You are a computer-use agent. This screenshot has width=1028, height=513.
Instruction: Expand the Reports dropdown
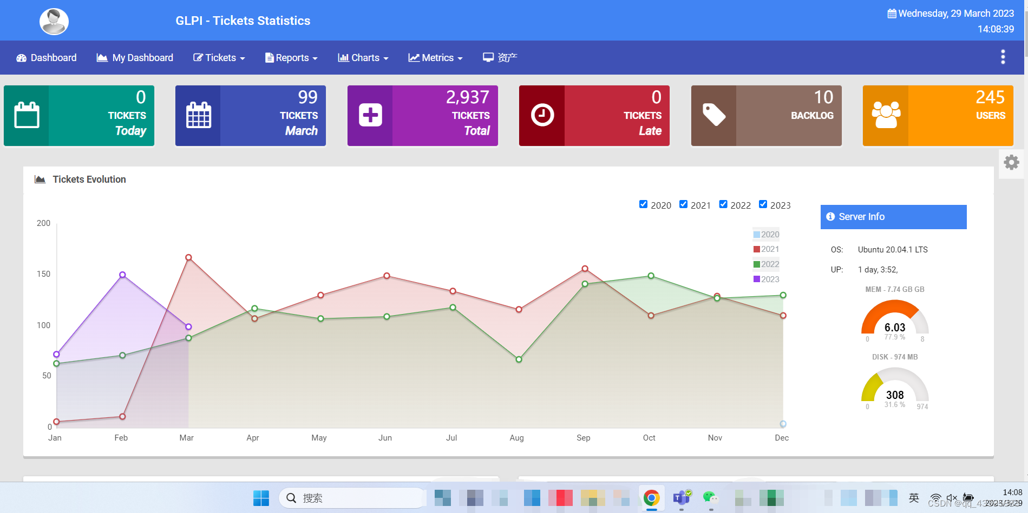[291, 57]
